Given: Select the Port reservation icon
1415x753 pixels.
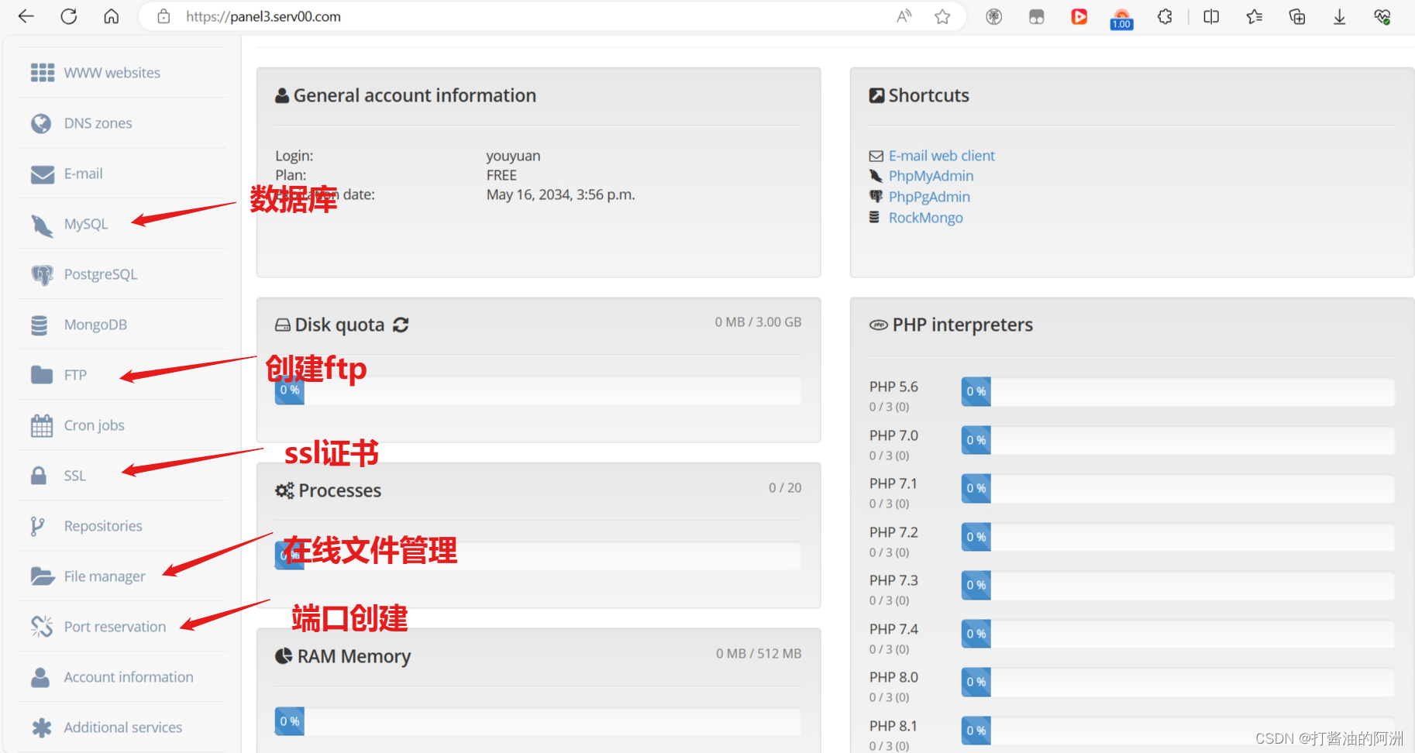Looking at the screenshot, I should pos(41,626).
